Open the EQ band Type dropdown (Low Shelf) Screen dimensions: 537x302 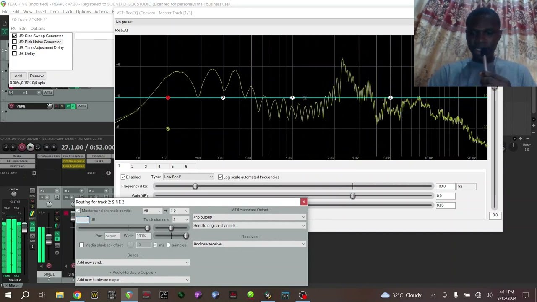(x=188, y=177)
